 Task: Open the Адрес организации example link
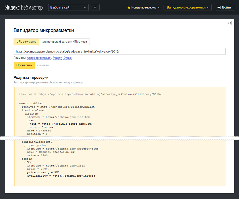(x=39, y=58)
